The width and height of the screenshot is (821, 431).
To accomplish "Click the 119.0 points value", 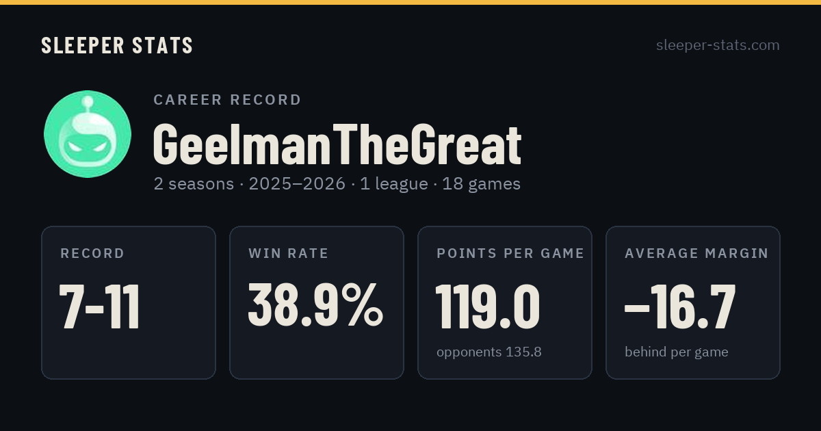I will (488, 306).
